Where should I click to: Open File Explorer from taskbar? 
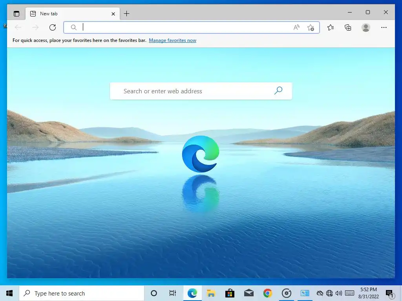point(211,293)
